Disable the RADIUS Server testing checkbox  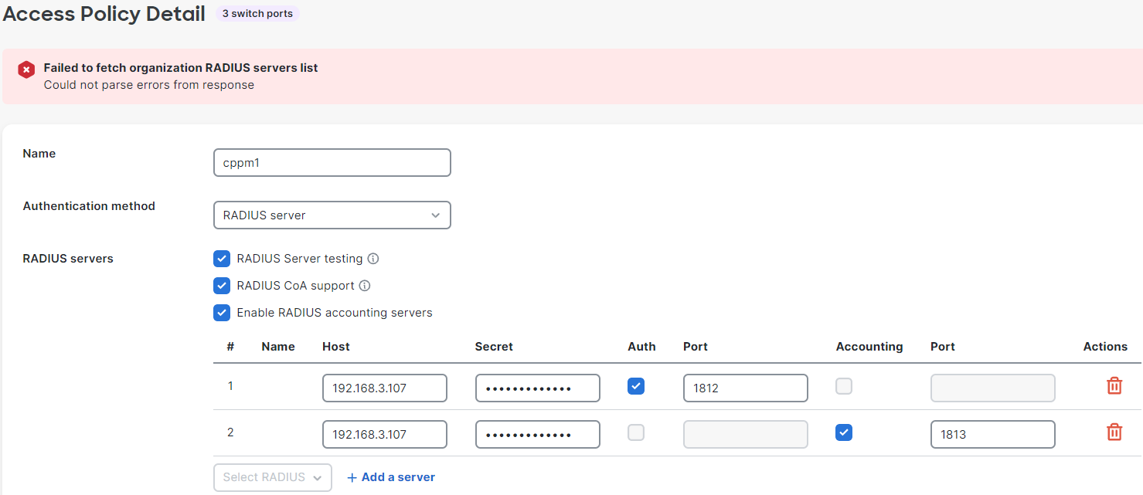[222, 259]
